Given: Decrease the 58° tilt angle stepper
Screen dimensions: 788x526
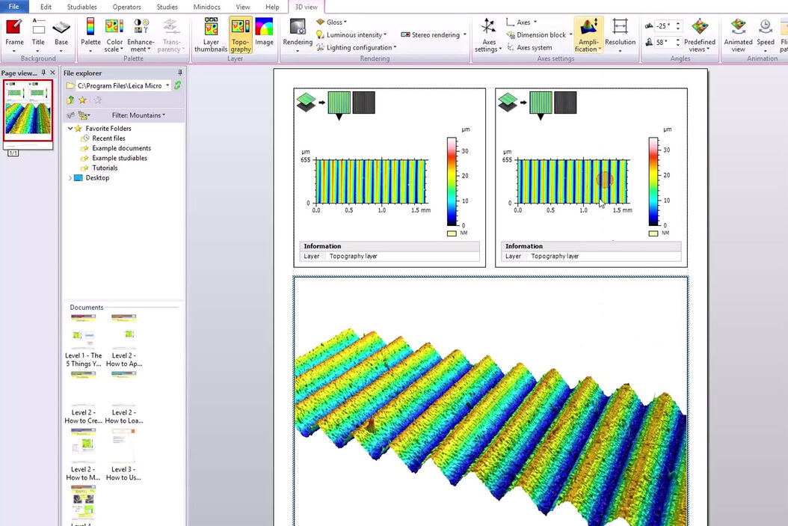Looking at the screenshot, I should 678,45.
